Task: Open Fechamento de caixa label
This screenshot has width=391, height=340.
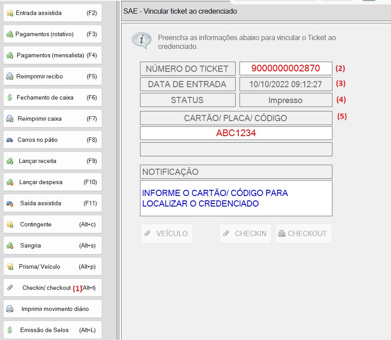Action: [45, 97]
